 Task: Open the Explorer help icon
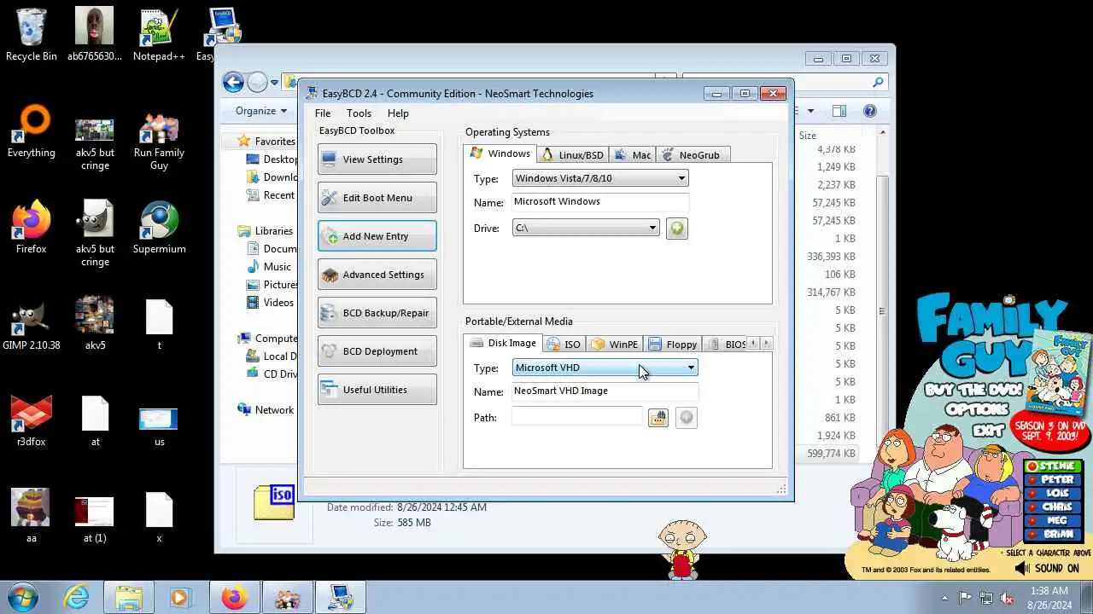point(870,111)
